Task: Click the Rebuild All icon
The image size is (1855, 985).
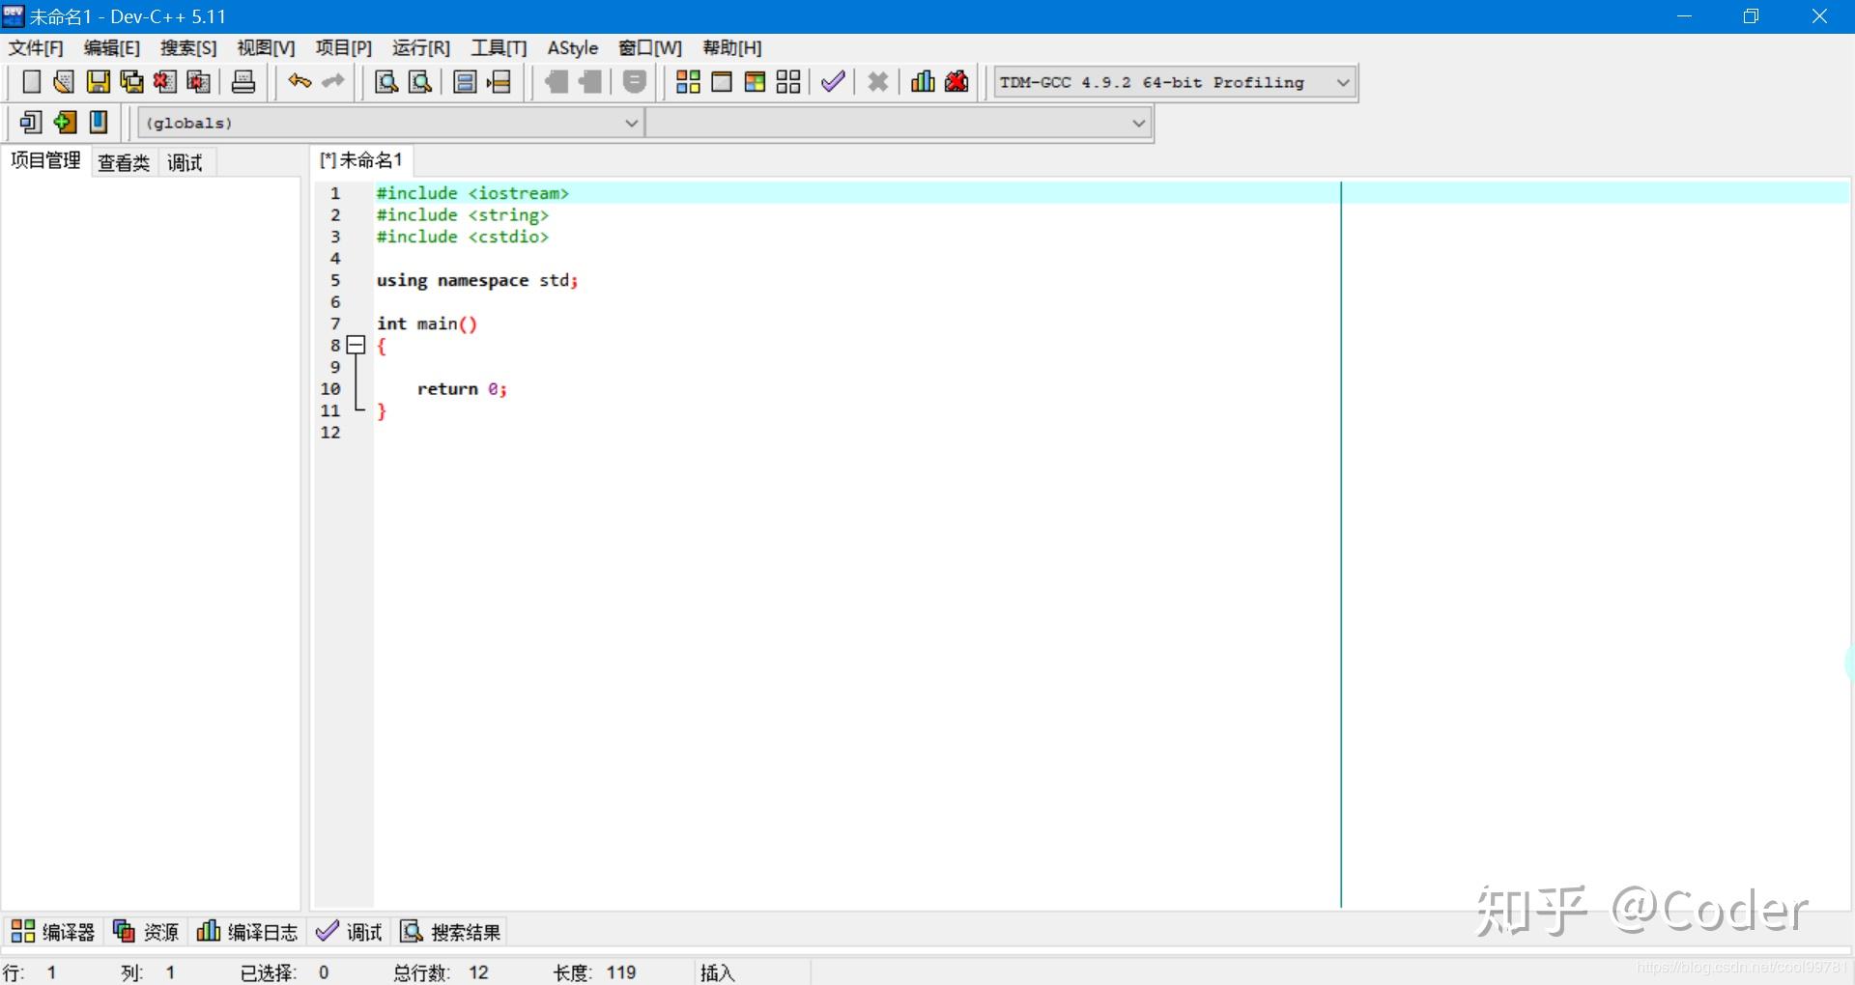Action: [788, 82]
